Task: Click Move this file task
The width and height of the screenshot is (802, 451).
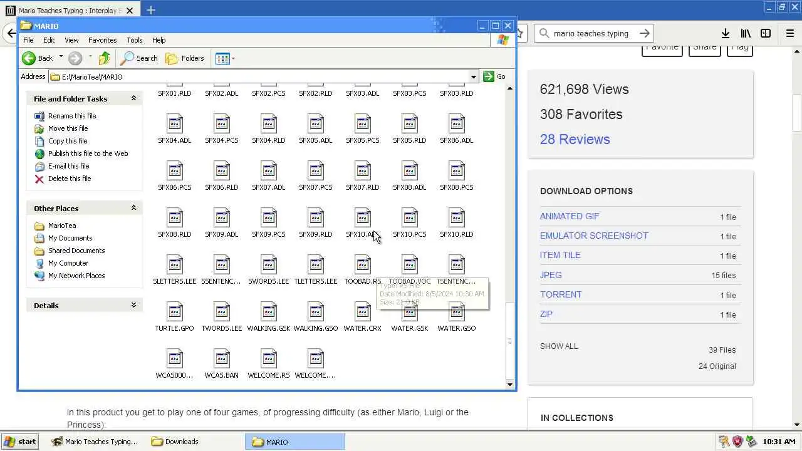Action: pos(68,128)
